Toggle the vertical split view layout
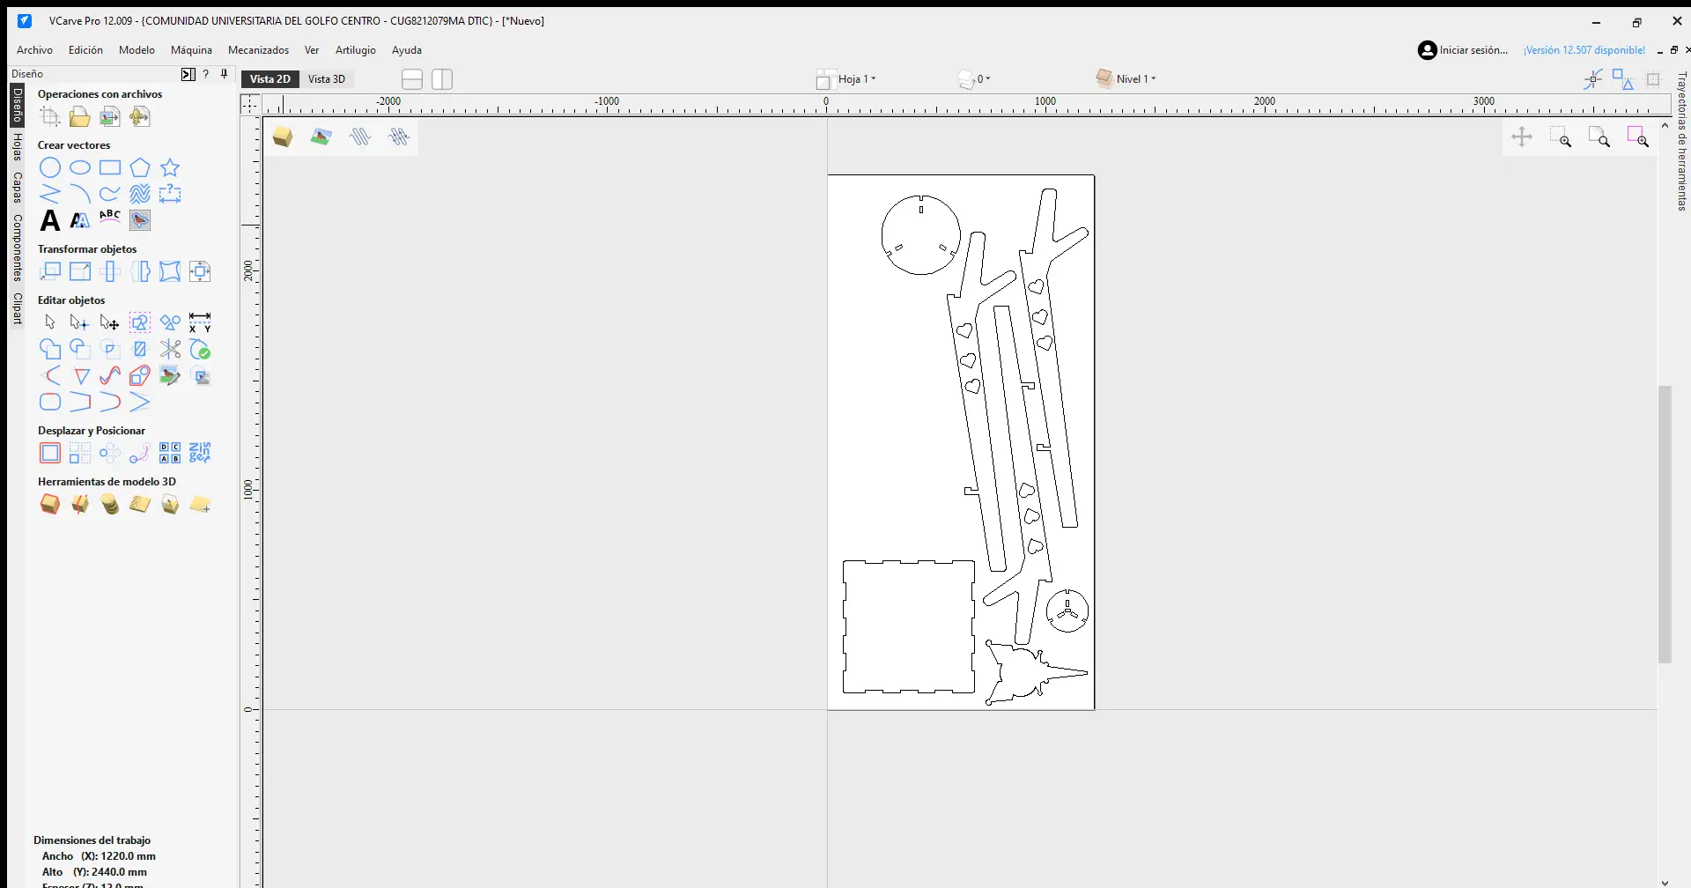This screenshot has height=888, width=1691. (442, 79)
